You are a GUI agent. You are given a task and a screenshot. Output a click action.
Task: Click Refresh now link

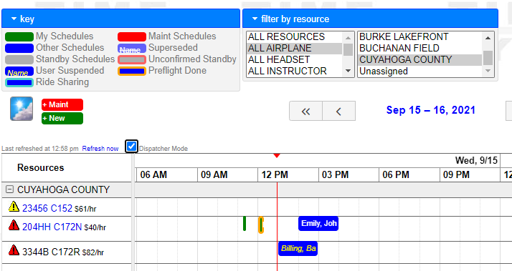point(100,149)
